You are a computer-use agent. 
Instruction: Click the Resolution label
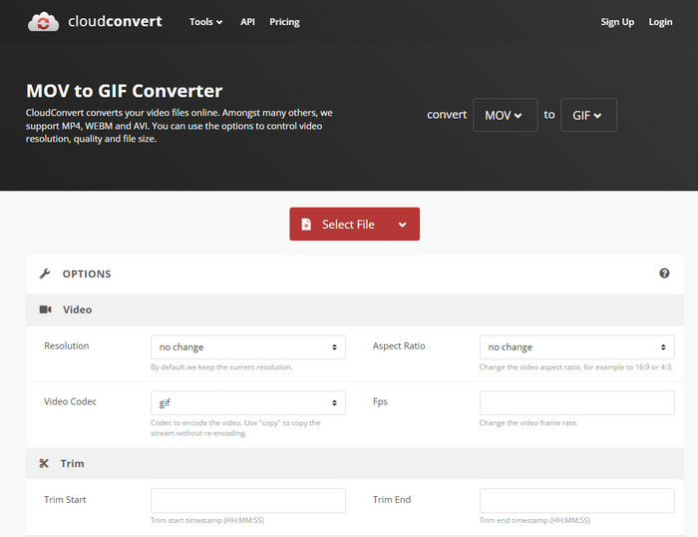tap(67, 345)
